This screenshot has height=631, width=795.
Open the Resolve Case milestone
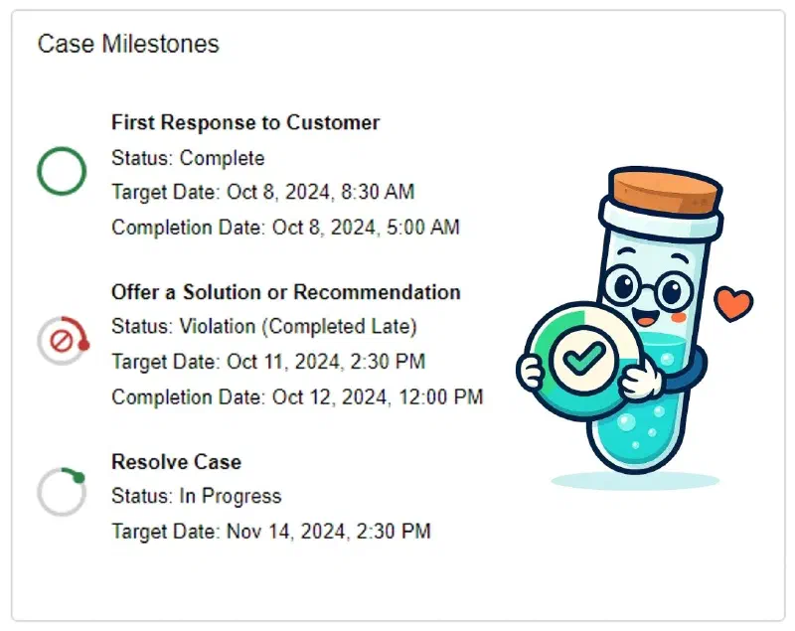[177, 462]
